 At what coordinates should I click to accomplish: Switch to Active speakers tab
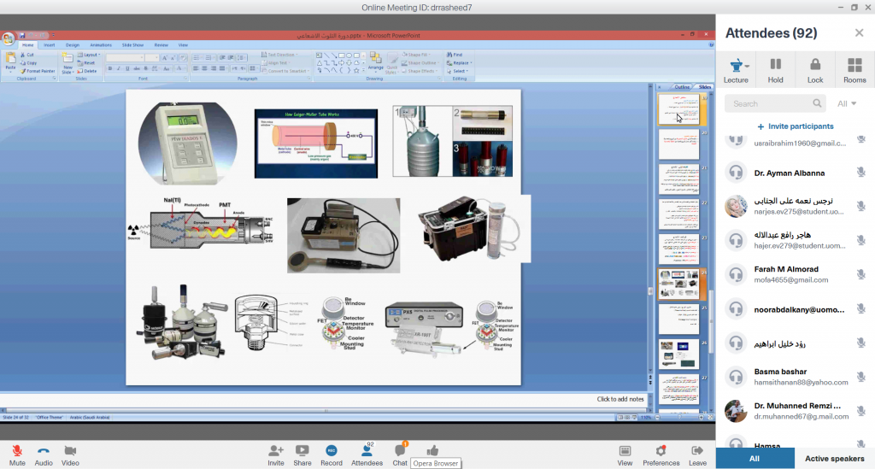tap(835, 459)
